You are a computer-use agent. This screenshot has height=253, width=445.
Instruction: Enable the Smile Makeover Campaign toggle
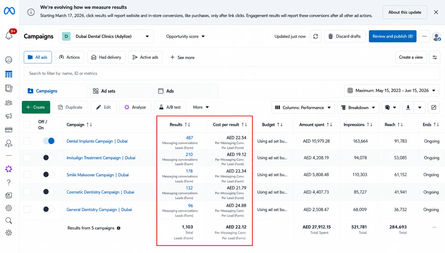49,175
